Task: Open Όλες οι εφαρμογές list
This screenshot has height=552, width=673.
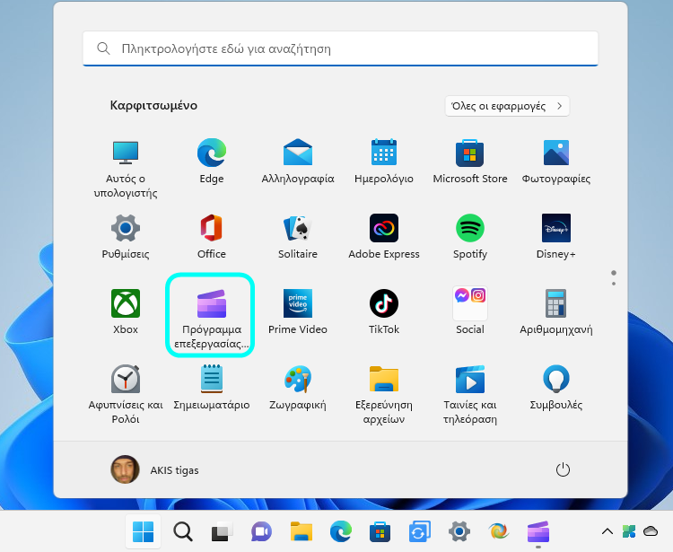Action: [x=507, y=106]
